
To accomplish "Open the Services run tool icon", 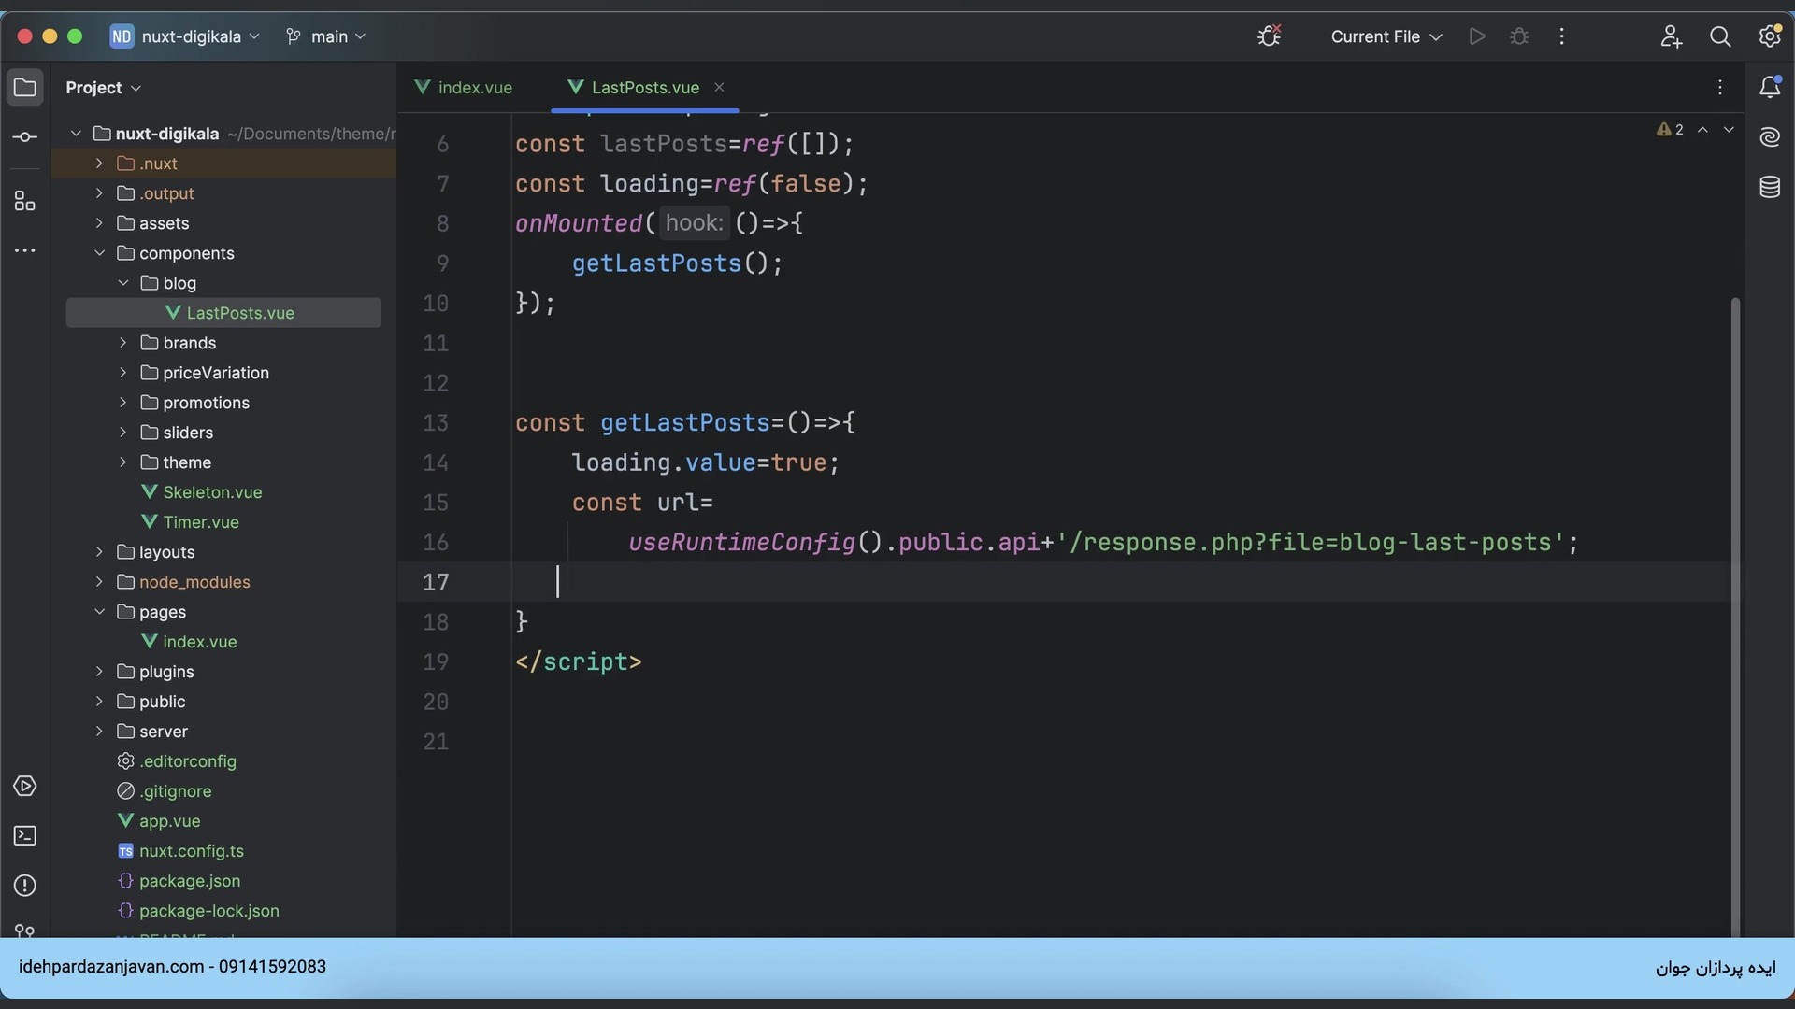I will 25,787.
